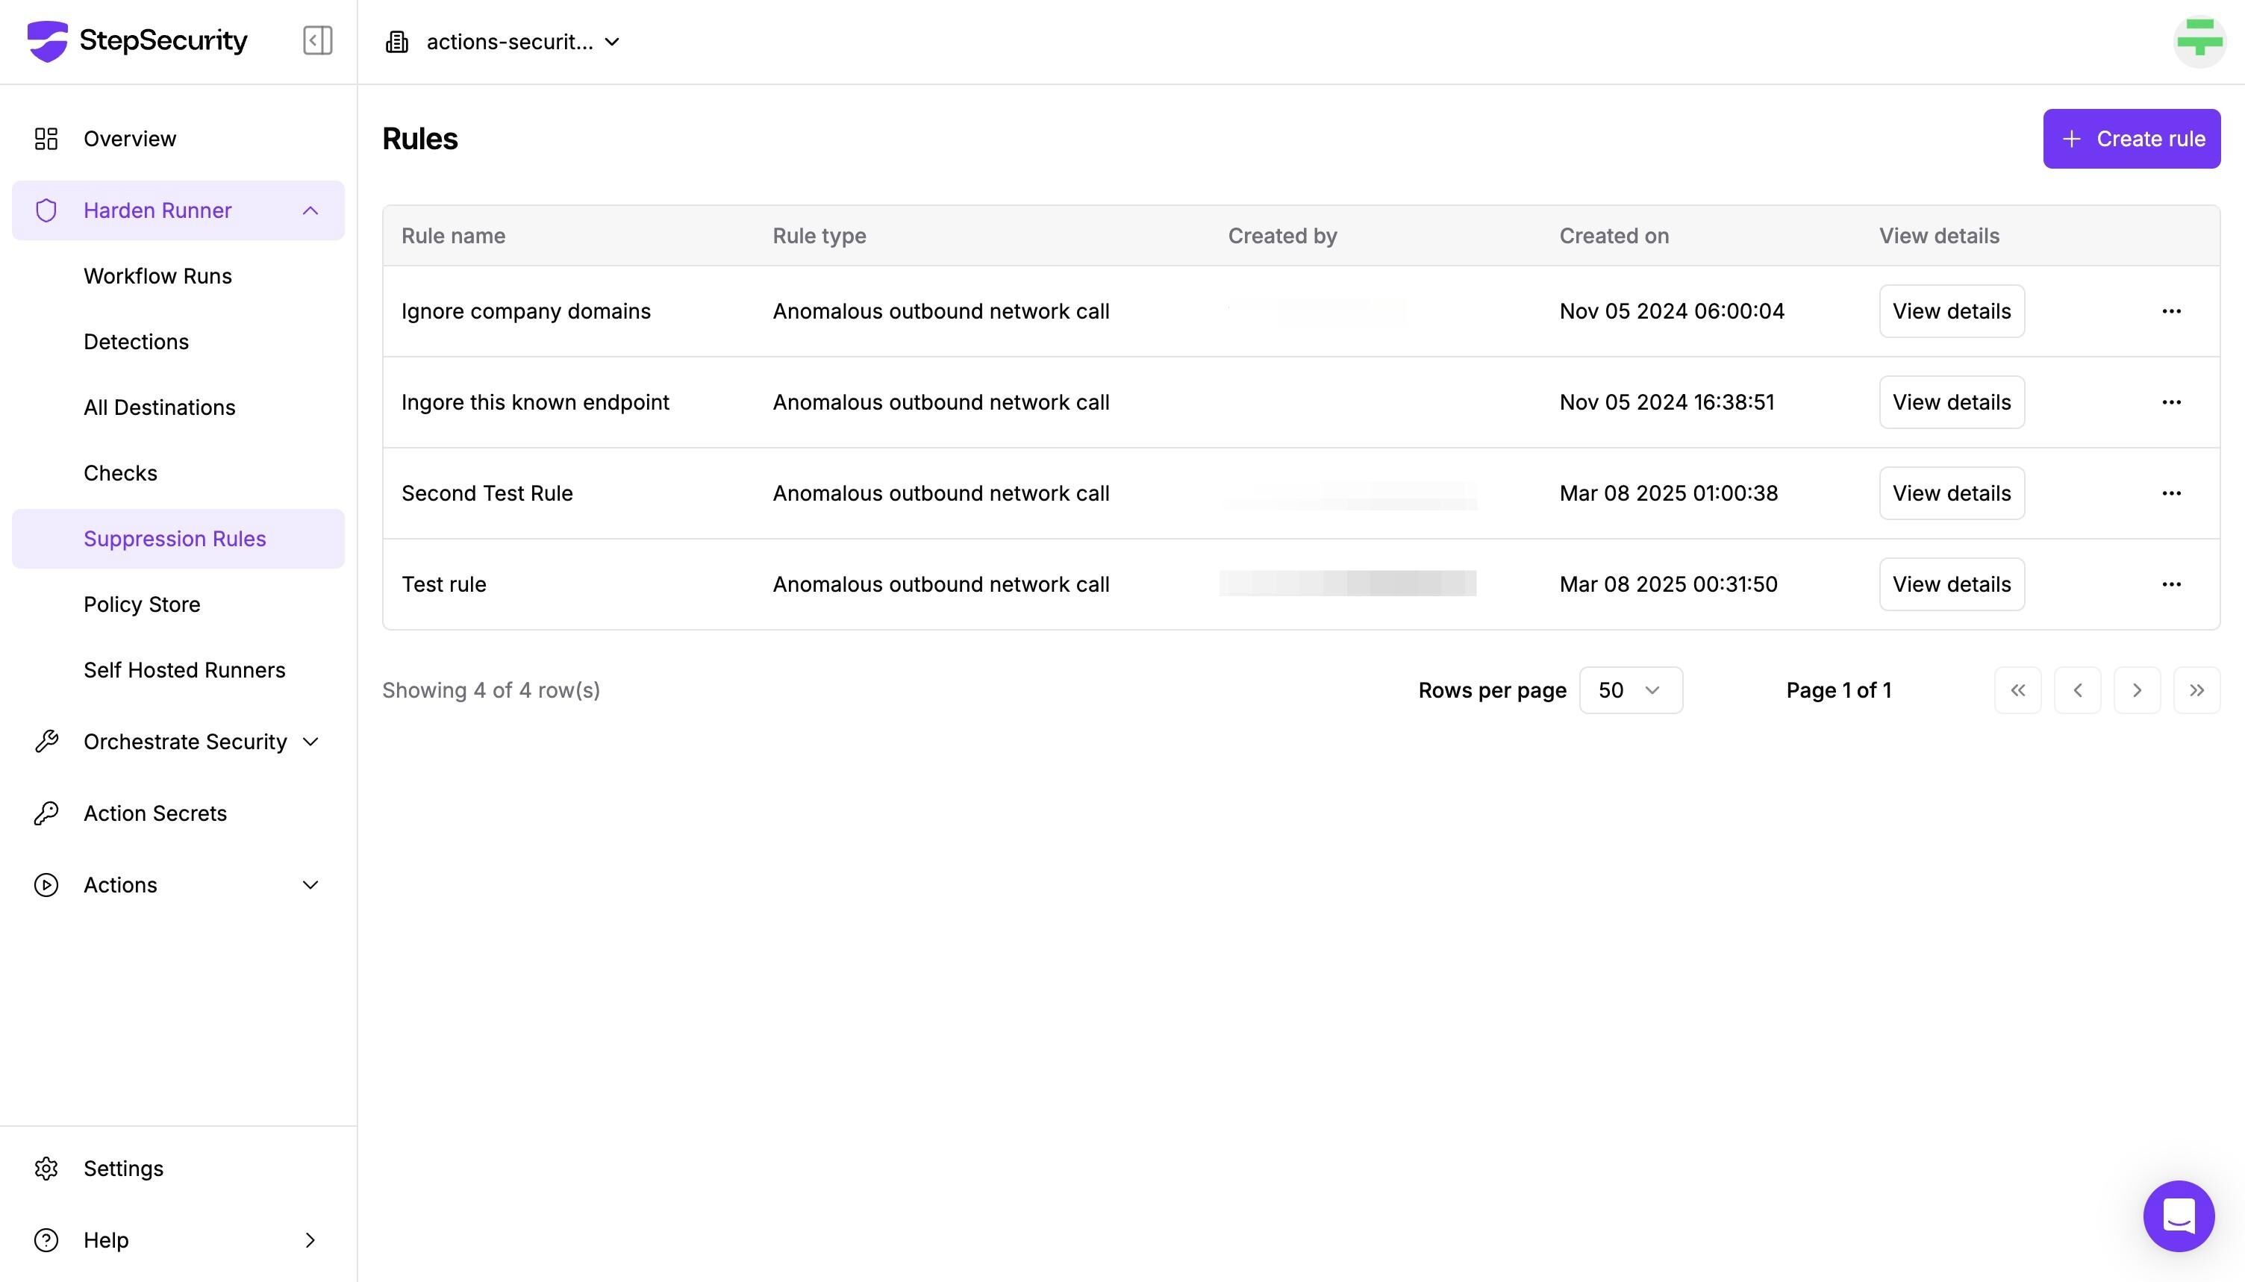Click the Rule type column header
2245x1282 pixels.
click(819, 236)
